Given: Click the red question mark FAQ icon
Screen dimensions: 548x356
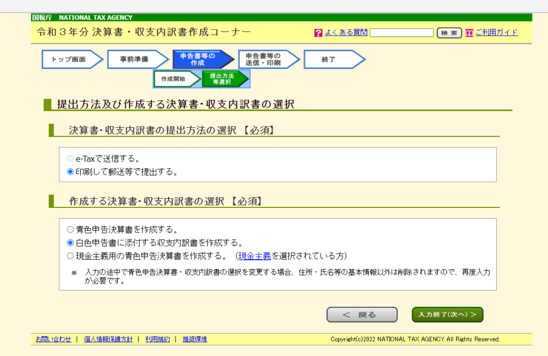Looking at the screenshot, I should pyautogui.click(x=318, y=33).
